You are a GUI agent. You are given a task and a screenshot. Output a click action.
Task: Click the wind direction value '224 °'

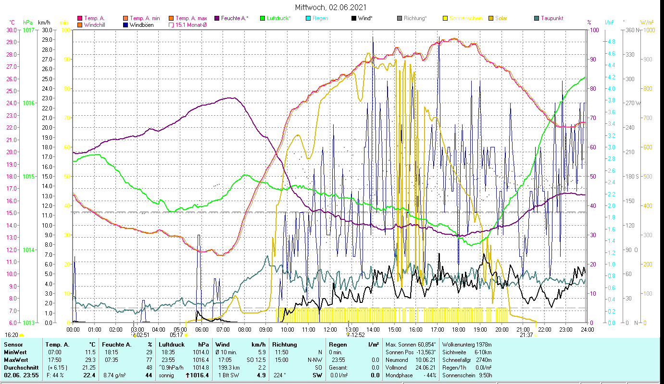click(x=280, y=375)
